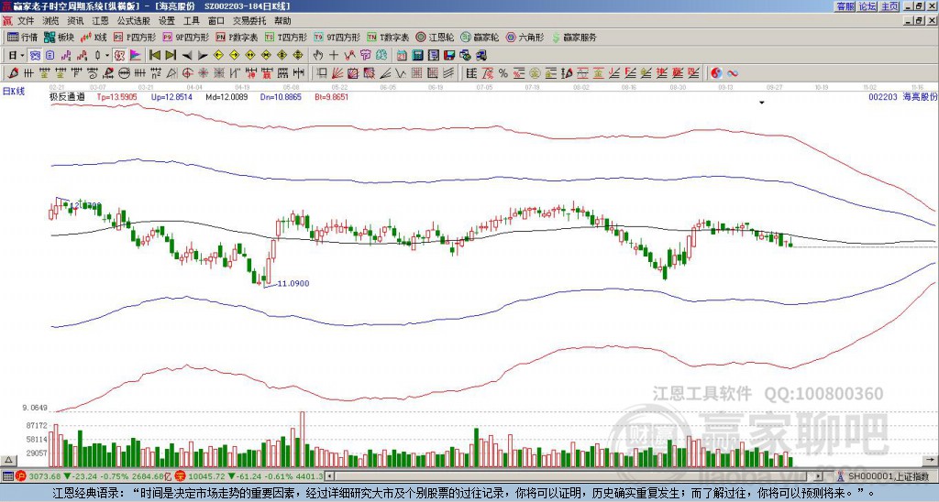Expand the candlestick chart type dropdown arrow
939x502 pixels.
108,55
